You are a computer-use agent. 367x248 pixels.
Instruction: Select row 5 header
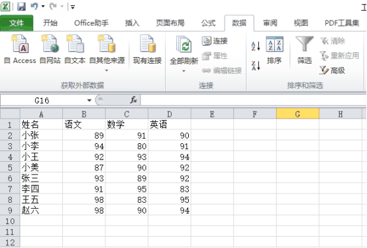click(x=10, y=168)
